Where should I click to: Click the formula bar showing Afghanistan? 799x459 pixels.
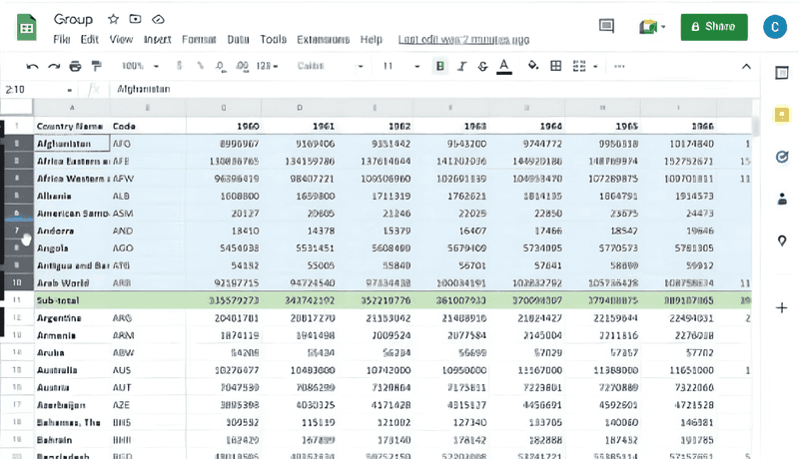point(433,89)
